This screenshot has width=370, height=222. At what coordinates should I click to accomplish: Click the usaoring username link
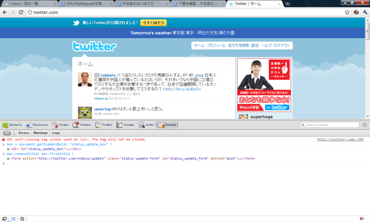(102, 109)
